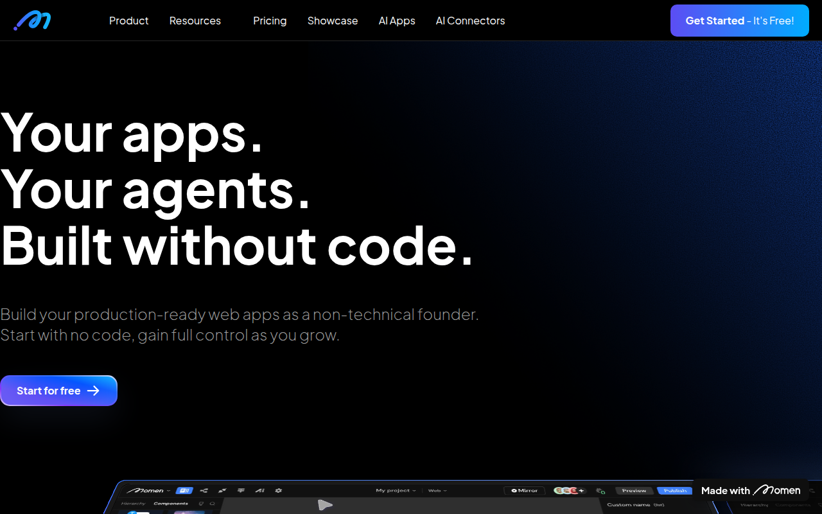Click the "Start with no code" sentence
This screenshot has height=514, width=822.
(x=170, y=335)
